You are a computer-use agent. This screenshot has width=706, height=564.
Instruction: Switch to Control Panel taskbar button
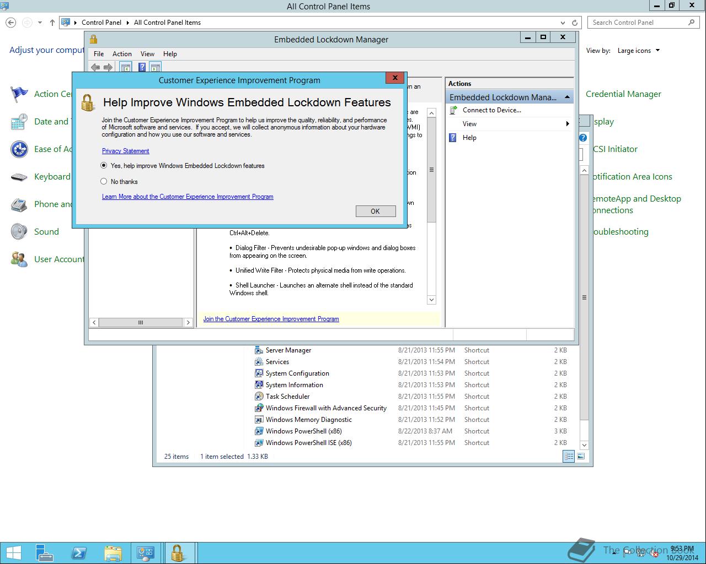click(x=146, y=553)
